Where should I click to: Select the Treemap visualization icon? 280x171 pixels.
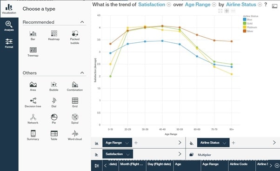tap(33, 52)
